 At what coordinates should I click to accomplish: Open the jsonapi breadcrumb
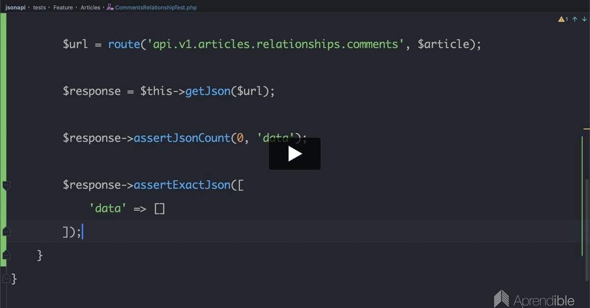click(x=16, y=7)
